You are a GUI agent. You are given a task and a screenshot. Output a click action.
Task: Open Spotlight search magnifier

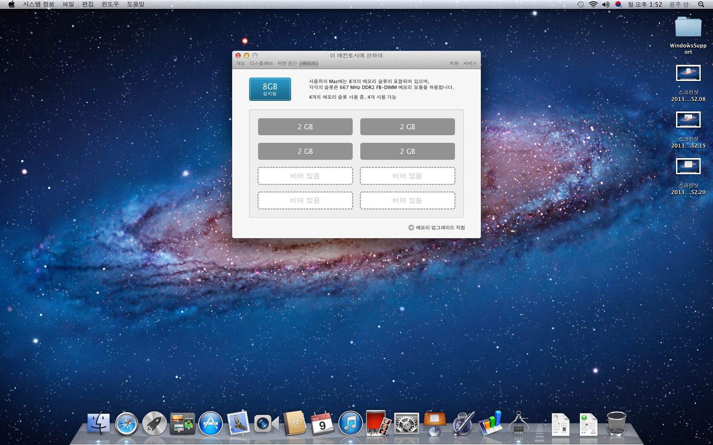pos(701,4)
